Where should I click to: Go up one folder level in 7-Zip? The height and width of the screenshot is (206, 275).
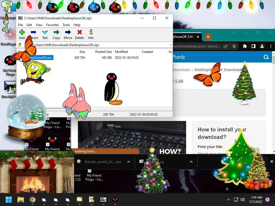pyautogui.click(x=19, y=45)
